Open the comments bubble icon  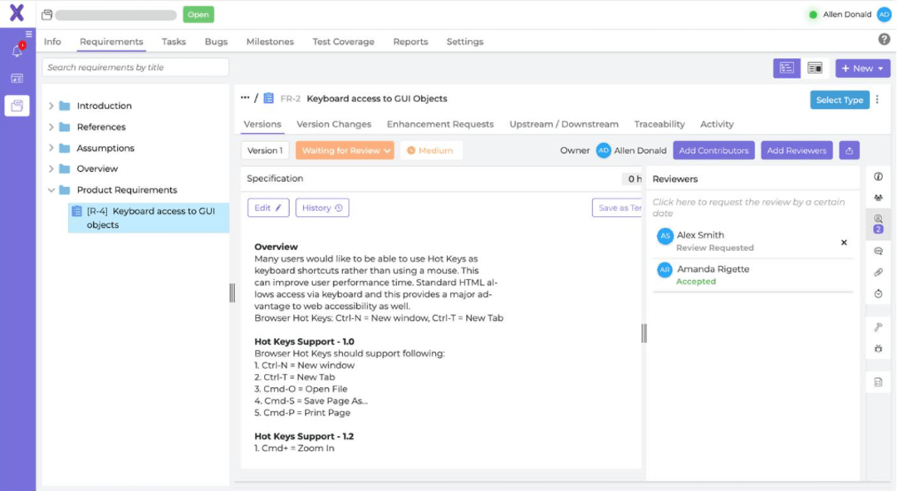[878, 251]
